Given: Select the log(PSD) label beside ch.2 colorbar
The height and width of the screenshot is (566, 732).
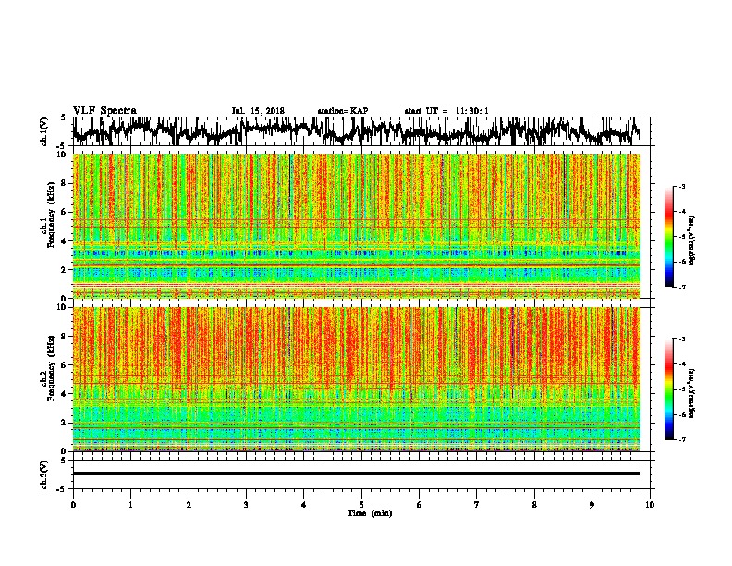Looking at the screenshot, I should coord(691,393).
